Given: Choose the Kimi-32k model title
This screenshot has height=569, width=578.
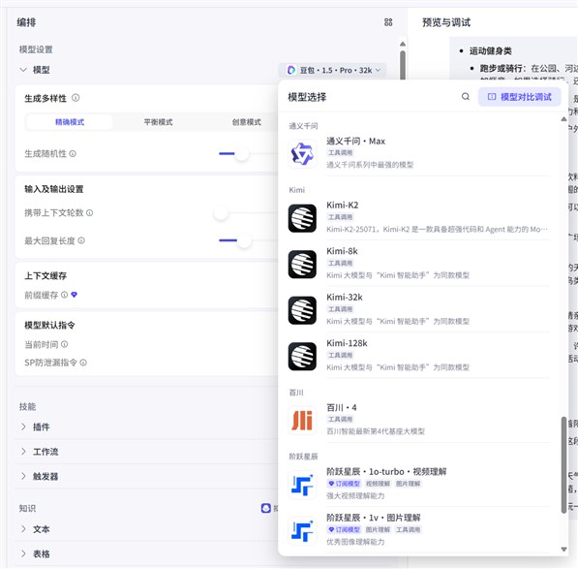Looking at the screenshot, I should [x=345, y=298].
